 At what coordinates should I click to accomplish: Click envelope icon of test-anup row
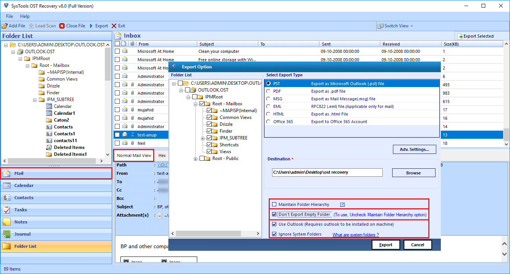[125, 135]
